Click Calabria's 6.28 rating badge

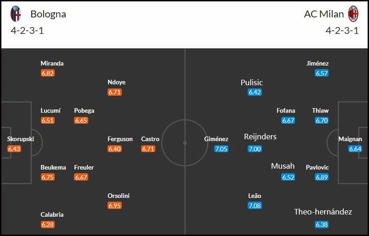(48, 225)
